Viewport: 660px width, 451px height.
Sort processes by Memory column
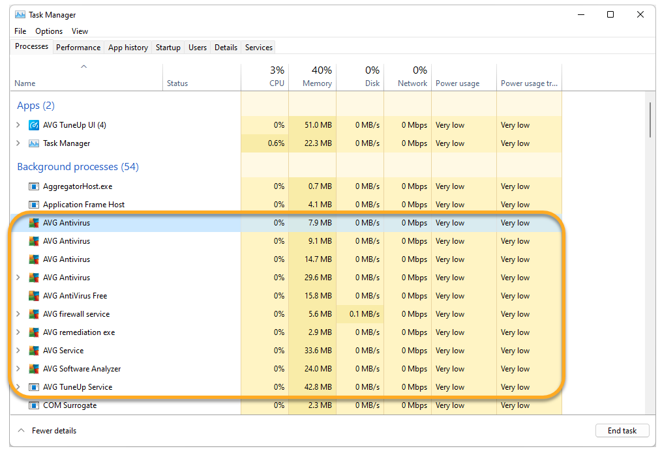click(x=312, y=78)
